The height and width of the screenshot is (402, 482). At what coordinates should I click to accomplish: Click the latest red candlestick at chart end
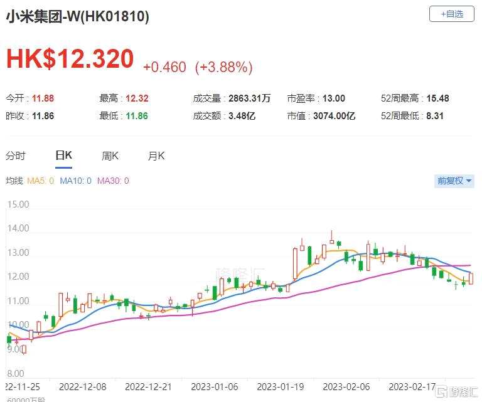point(471,278)
